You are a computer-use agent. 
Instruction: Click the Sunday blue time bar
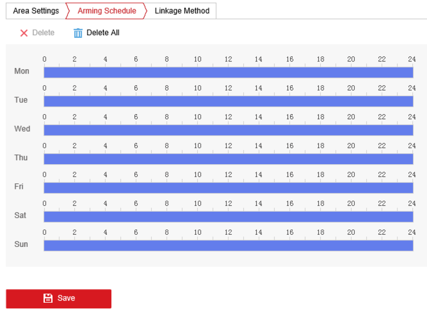pyautogui.click(x=228, y=246)
